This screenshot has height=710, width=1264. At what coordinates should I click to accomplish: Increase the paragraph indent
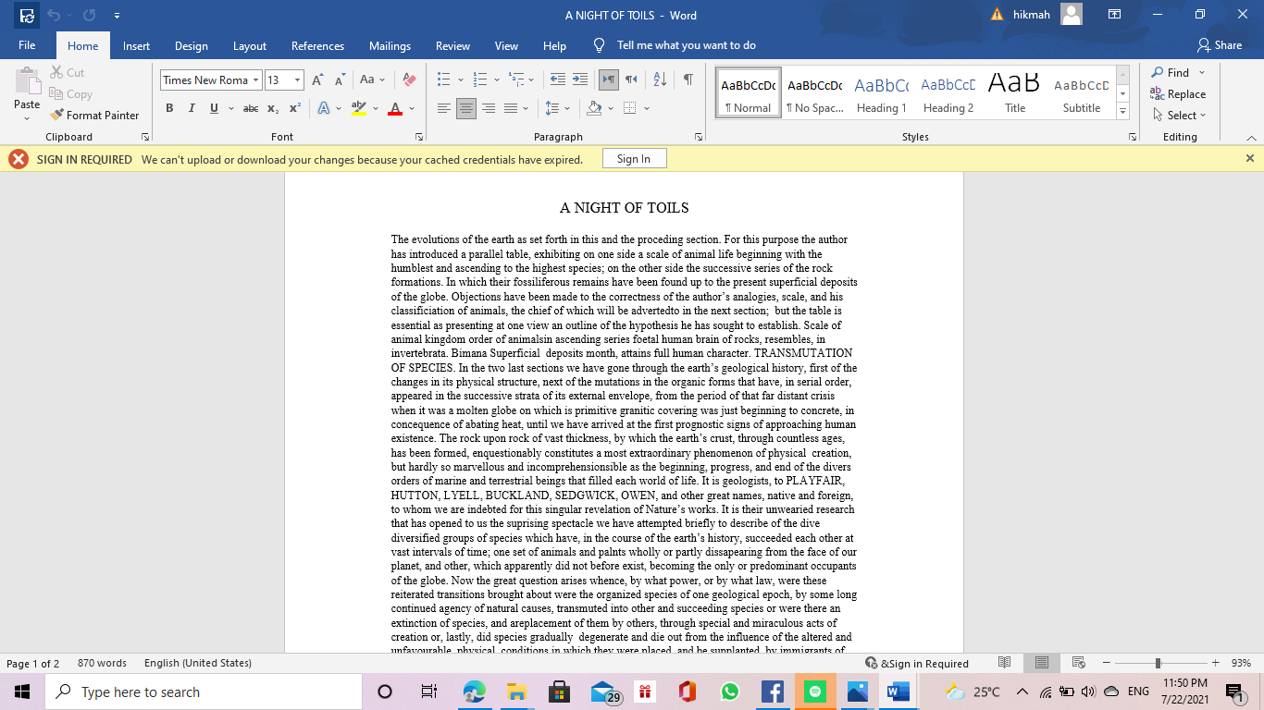coord(580,80)
